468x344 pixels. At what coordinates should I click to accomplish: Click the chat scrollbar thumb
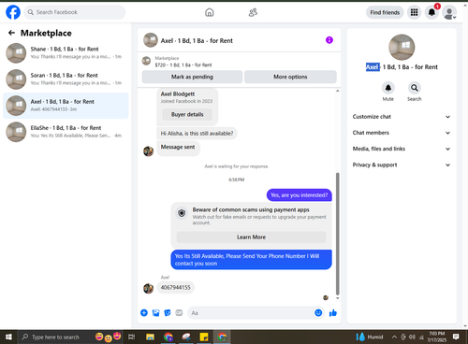click(337, 234)
